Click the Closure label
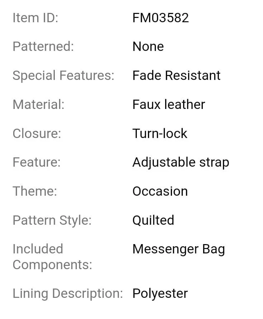Viewport: 263px width, 319px height. [x=37, y=134]
